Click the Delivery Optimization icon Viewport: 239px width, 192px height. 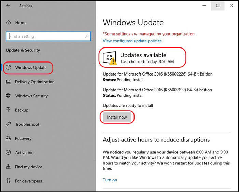point(8,82)
